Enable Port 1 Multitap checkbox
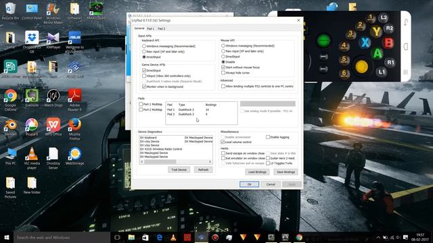This screenshot has height=243, width=433. tap(141, 104)
